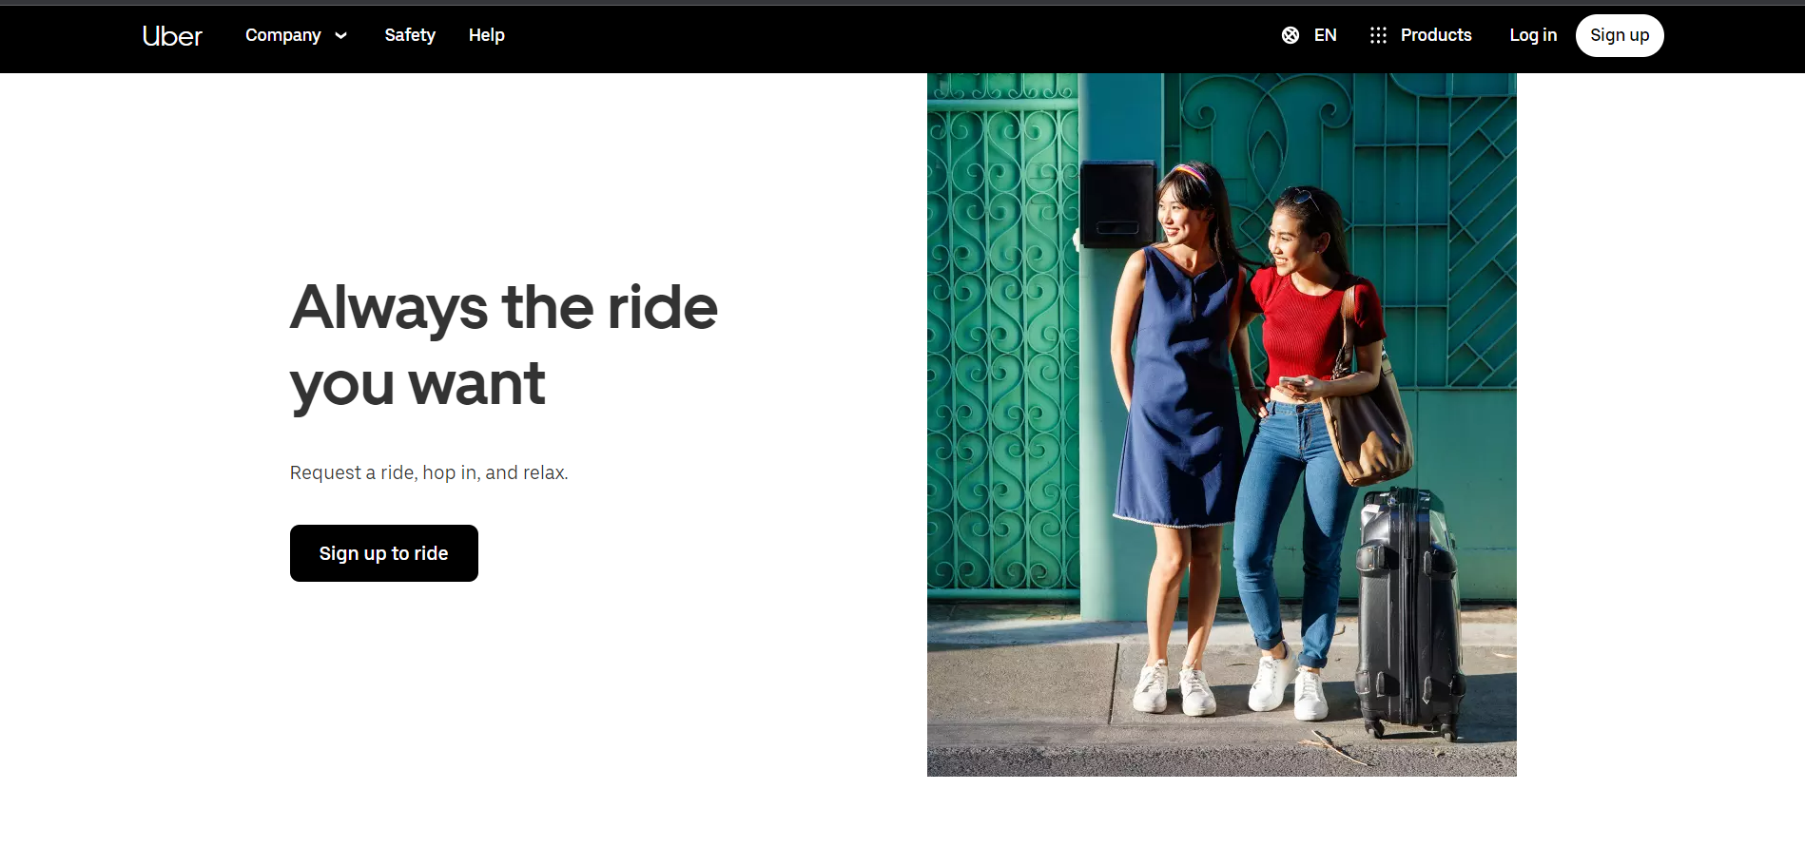The image size is (1805, 847).
Task: Click the globe language icon
Action: tap(1290, 35)
